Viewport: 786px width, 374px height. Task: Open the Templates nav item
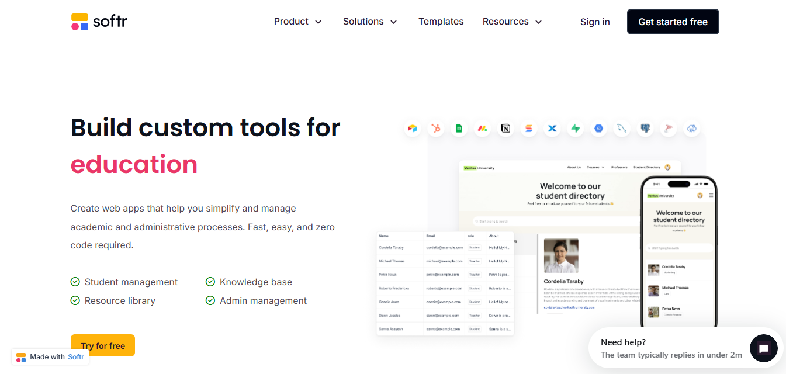(x=441, y=22)
